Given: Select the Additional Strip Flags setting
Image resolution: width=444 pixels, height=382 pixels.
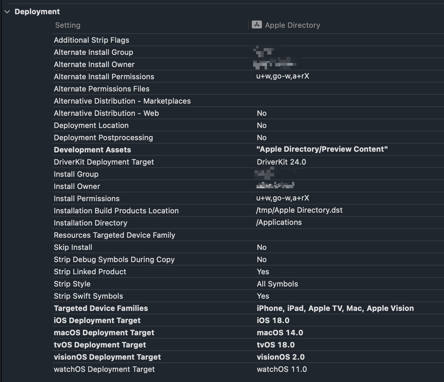Looking at the screenshot, I should [x=91, y=40].
